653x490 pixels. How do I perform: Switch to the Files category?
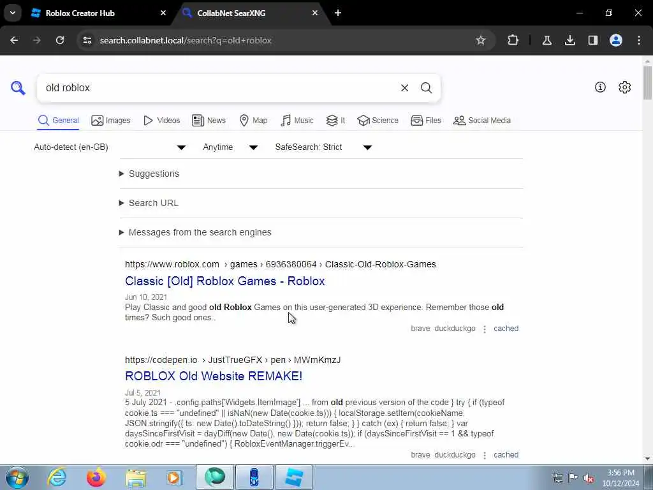pos(425,121)
